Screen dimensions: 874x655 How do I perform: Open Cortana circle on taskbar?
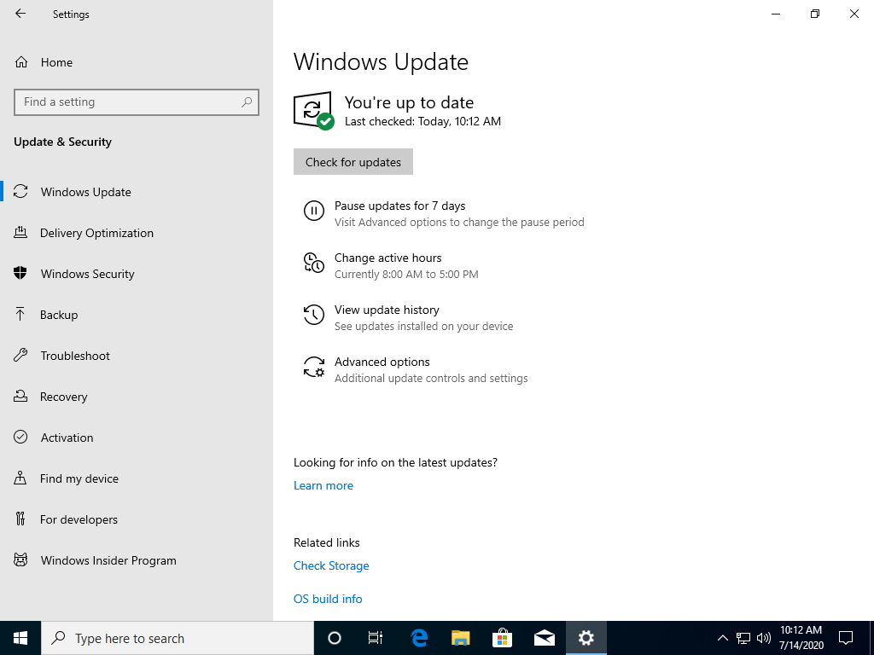pos(335,638)
